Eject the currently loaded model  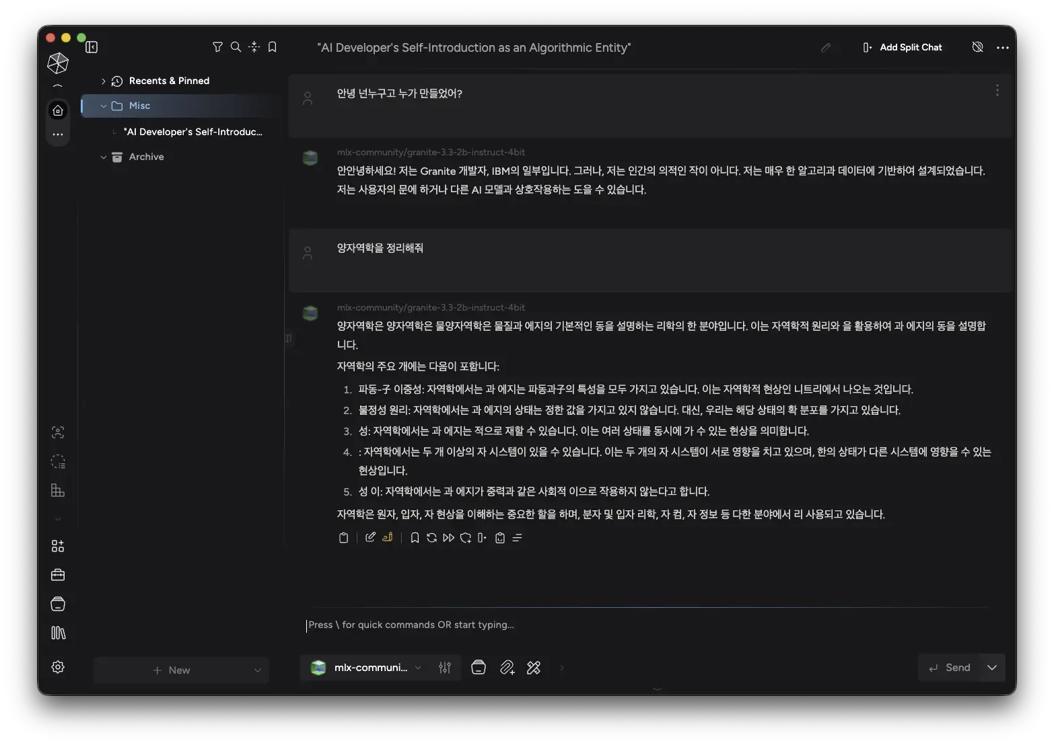478,667
